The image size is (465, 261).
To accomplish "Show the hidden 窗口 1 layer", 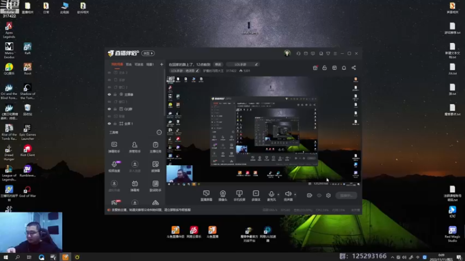I will click(x=109, y=101).
